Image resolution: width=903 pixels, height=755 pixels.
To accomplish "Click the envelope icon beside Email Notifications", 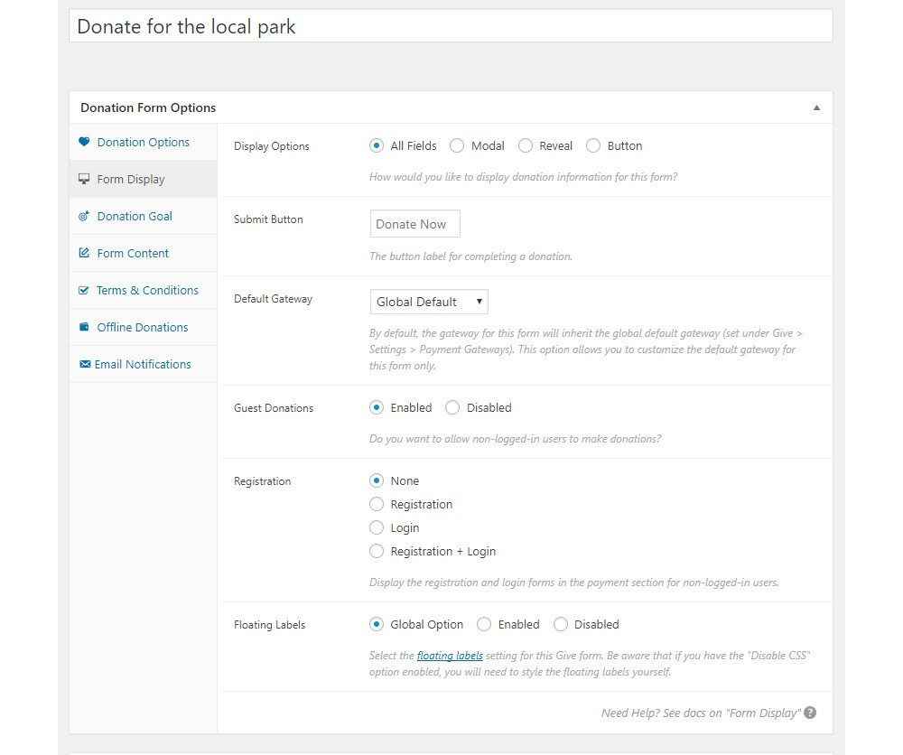I will point(85,364).
